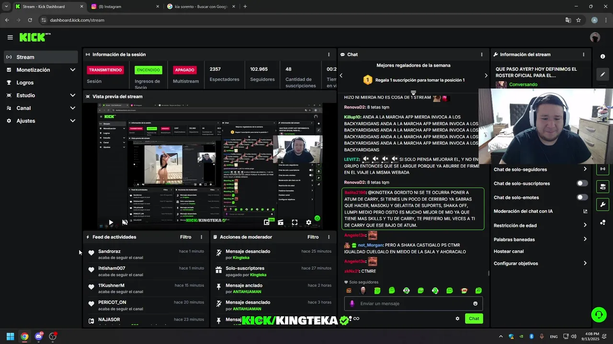Open session info three-dot options
This screenshot has width=613, height=344.
329,54
